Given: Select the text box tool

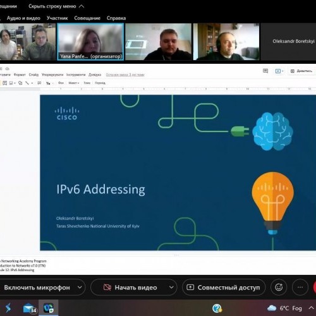Looking at the screenshot, I should click(x=4, y=83).
